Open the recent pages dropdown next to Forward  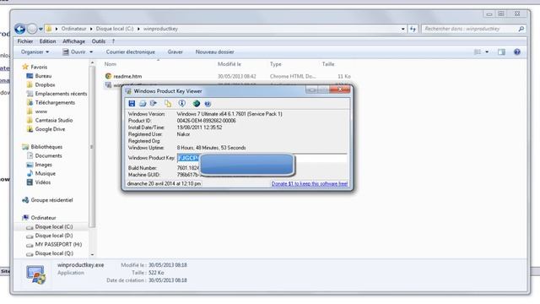coord(40,29)
